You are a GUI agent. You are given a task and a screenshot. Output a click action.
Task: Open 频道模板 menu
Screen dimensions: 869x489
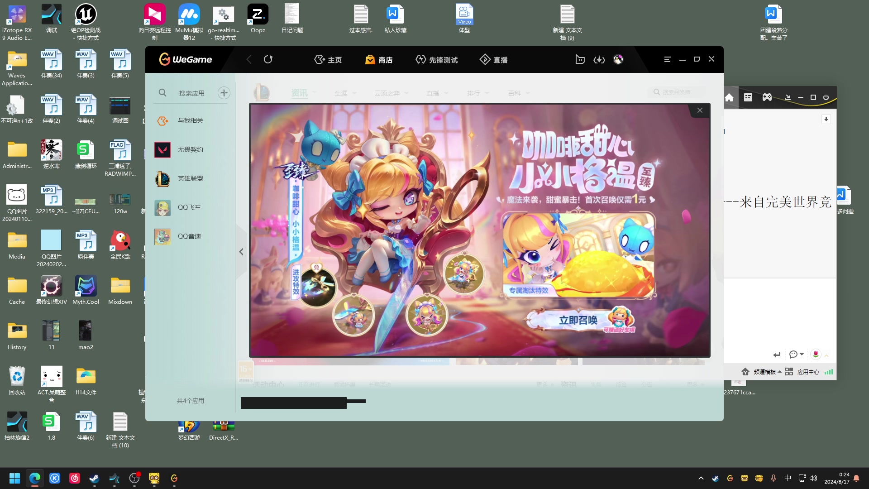(x=761, y=372)
